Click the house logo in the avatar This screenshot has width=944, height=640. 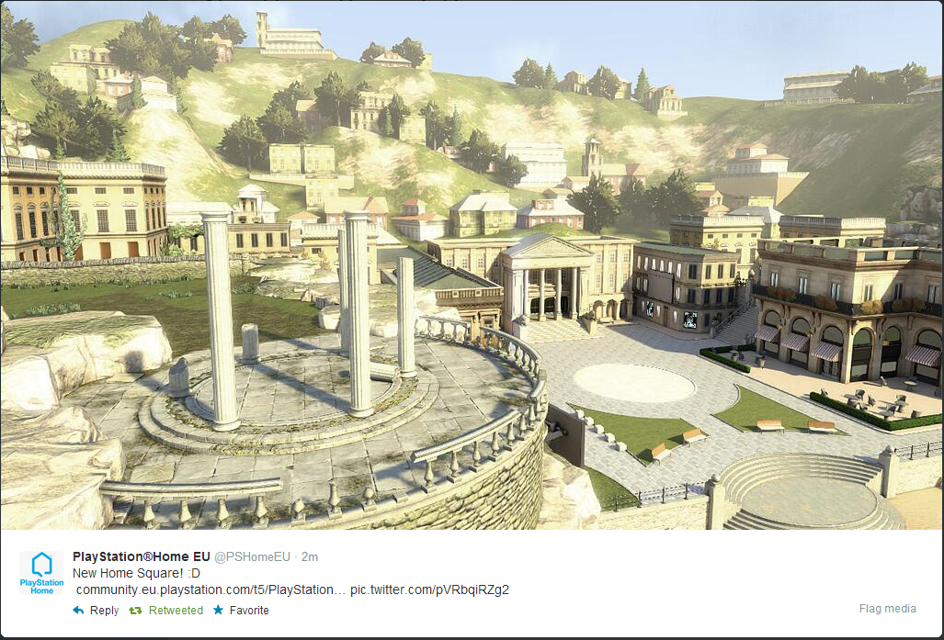pyautogui.click(x=41, y=565)
